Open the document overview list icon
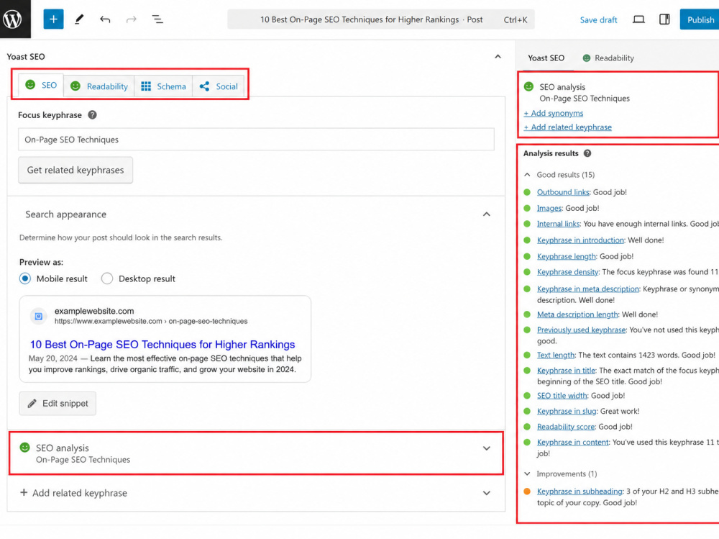The image size is (719, 539). coord(157,19)
